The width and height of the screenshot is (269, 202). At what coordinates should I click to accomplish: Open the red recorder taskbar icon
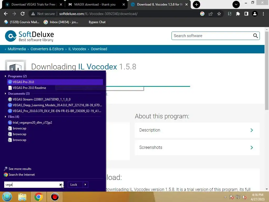(x=55, y=197)
